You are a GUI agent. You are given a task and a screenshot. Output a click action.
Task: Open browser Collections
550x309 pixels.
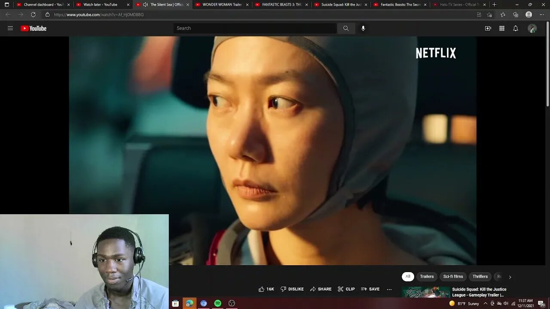tap(516, 15)
